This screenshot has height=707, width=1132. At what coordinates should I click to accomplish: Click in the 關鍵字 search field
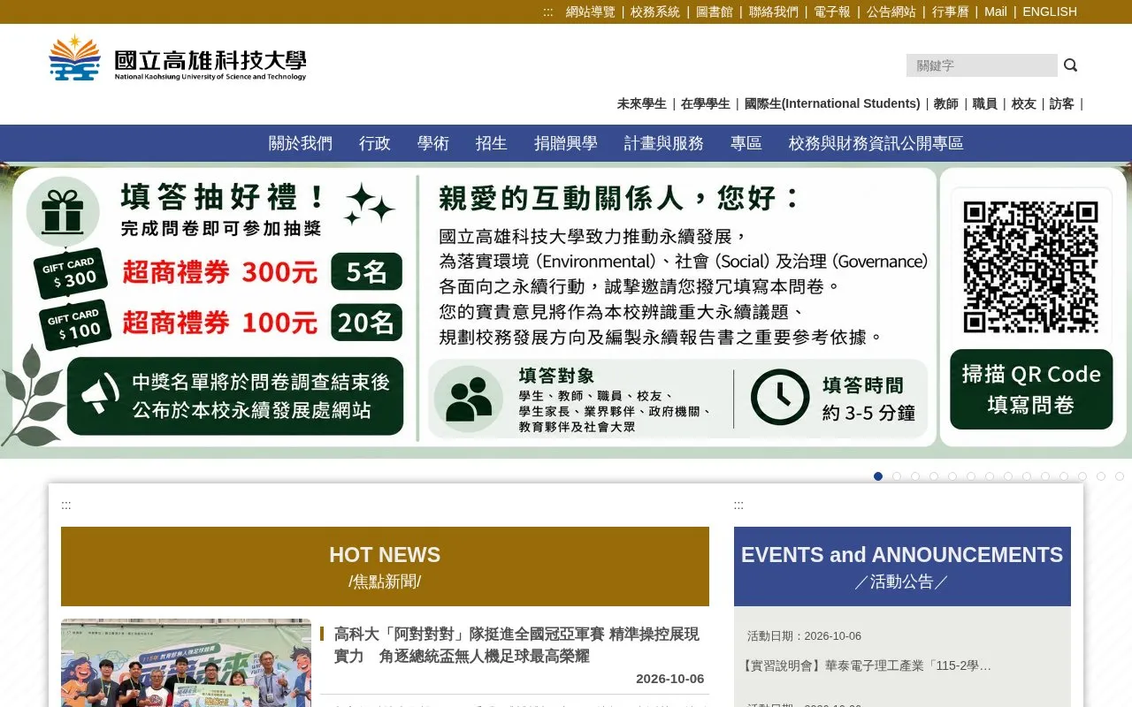pyautogui.click(x=982, y=65)
